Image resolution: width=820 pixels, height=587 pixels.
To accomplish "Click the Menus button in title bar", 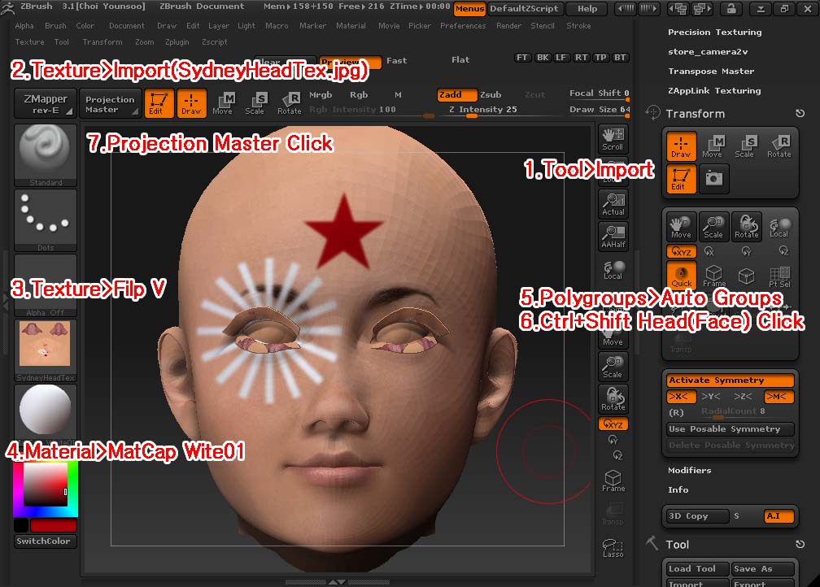I will 469,8.
